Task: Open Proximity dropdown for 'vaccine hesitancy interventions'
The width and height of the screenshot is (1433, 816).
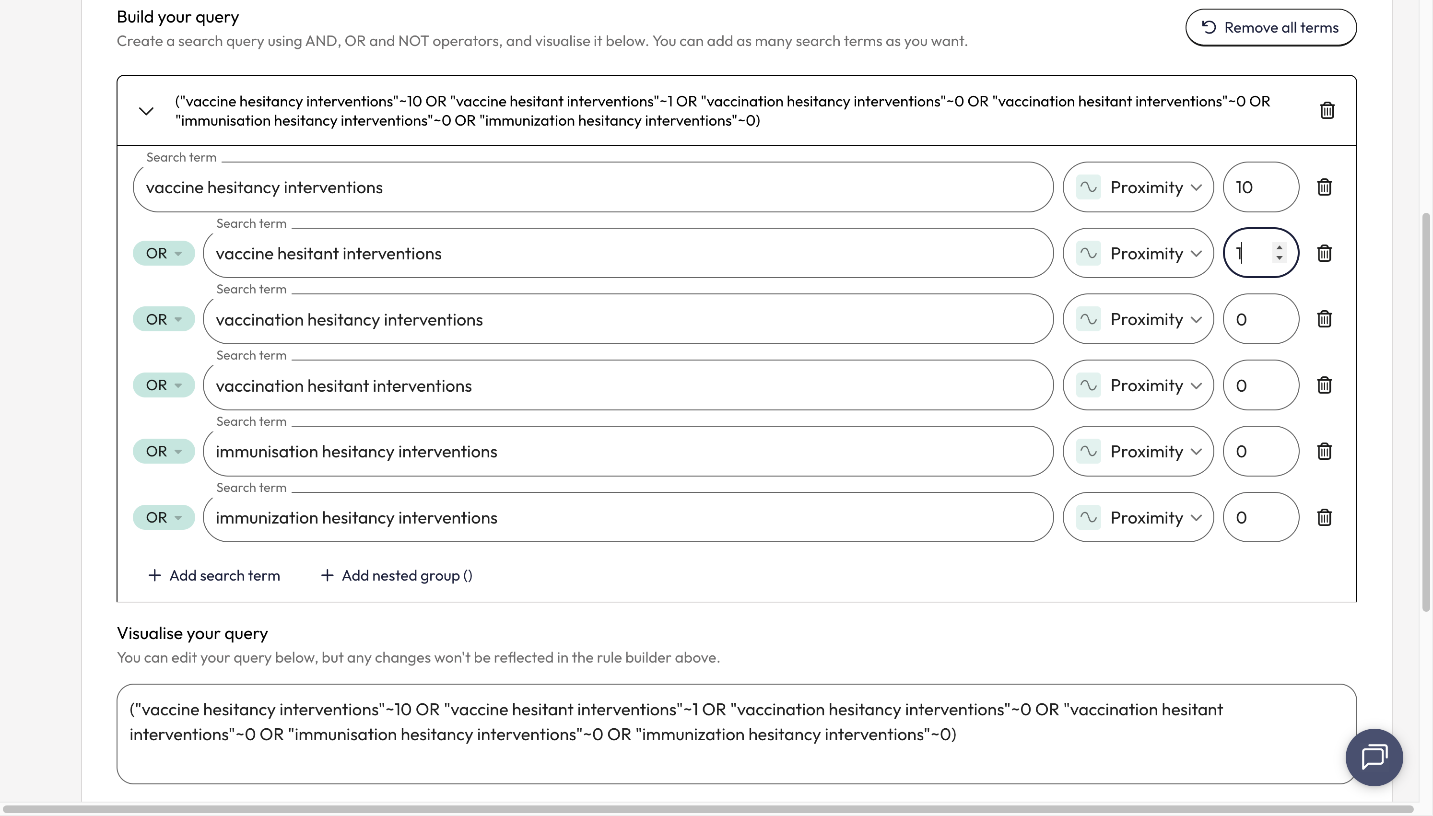Action: click(x=1138, y=187)
